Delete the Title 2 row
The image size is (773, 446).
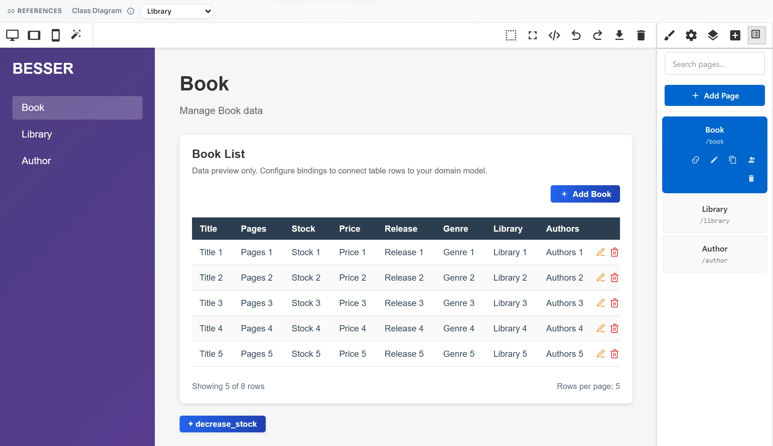pos(614,278)
